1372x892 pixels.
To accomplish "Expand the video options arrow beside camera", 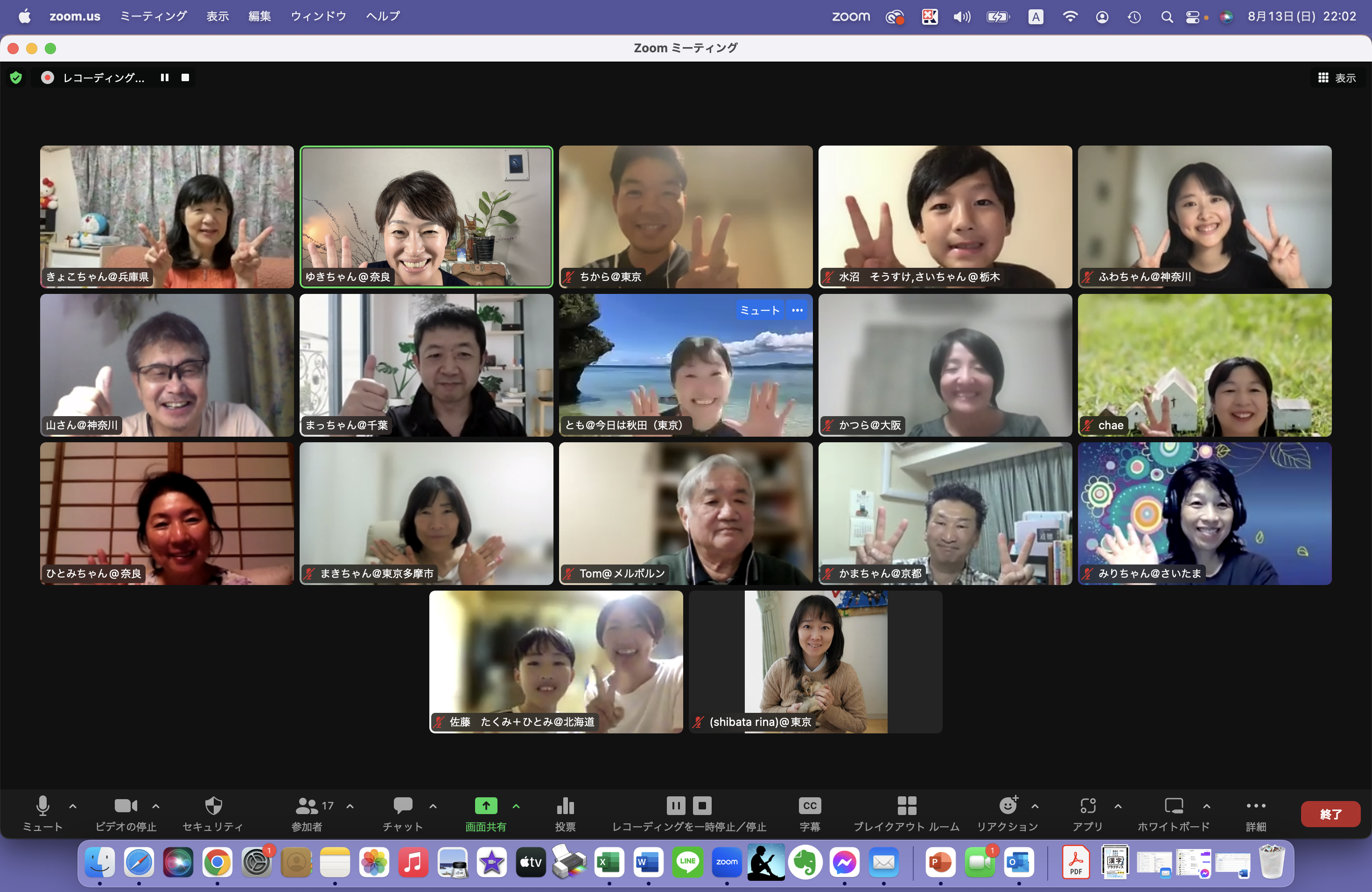I will [156, 806].
